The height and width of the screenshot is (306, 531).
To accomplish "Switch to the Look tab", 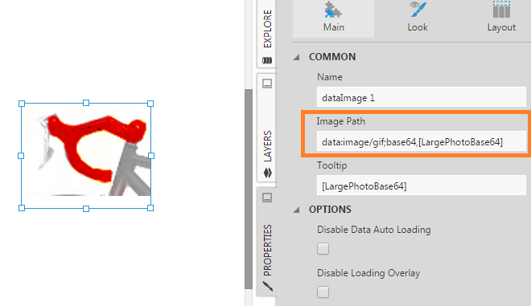I will (418, 18).
